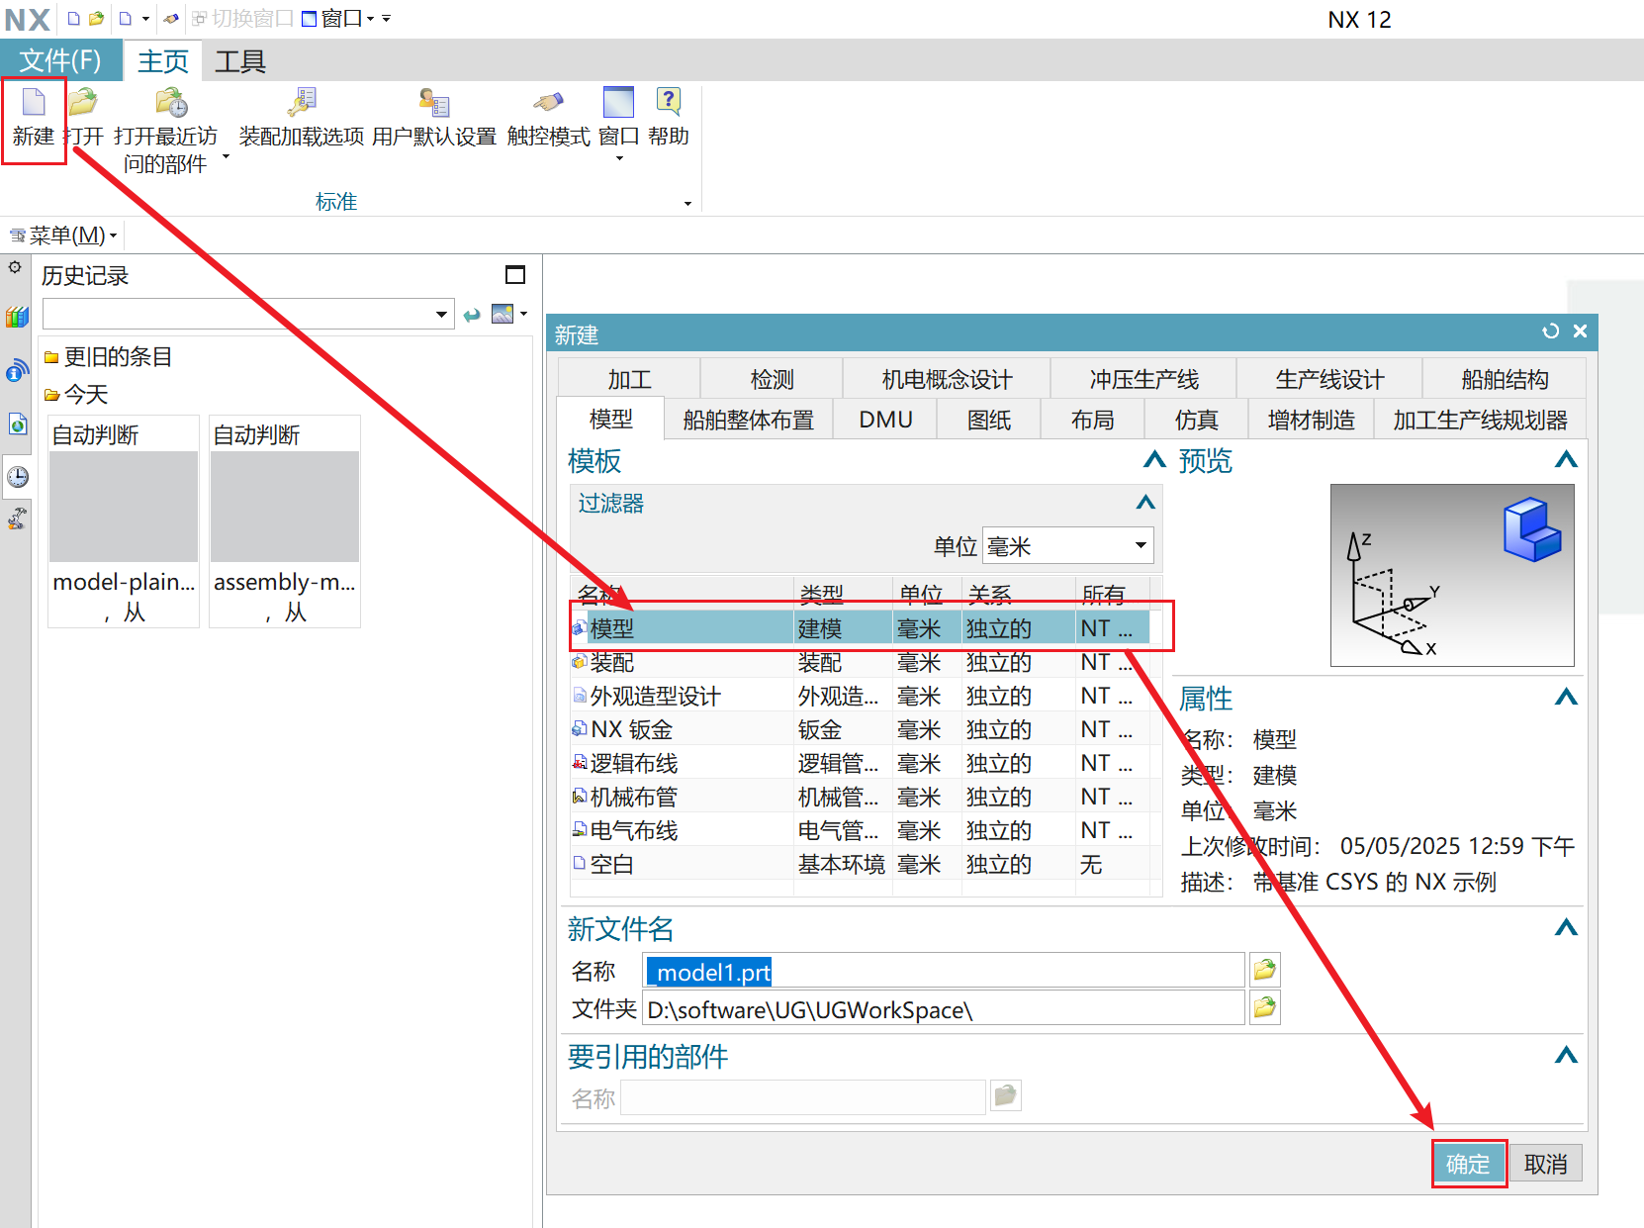
Task: Click the Open (打开) folder icon
Action: point(84,102)
